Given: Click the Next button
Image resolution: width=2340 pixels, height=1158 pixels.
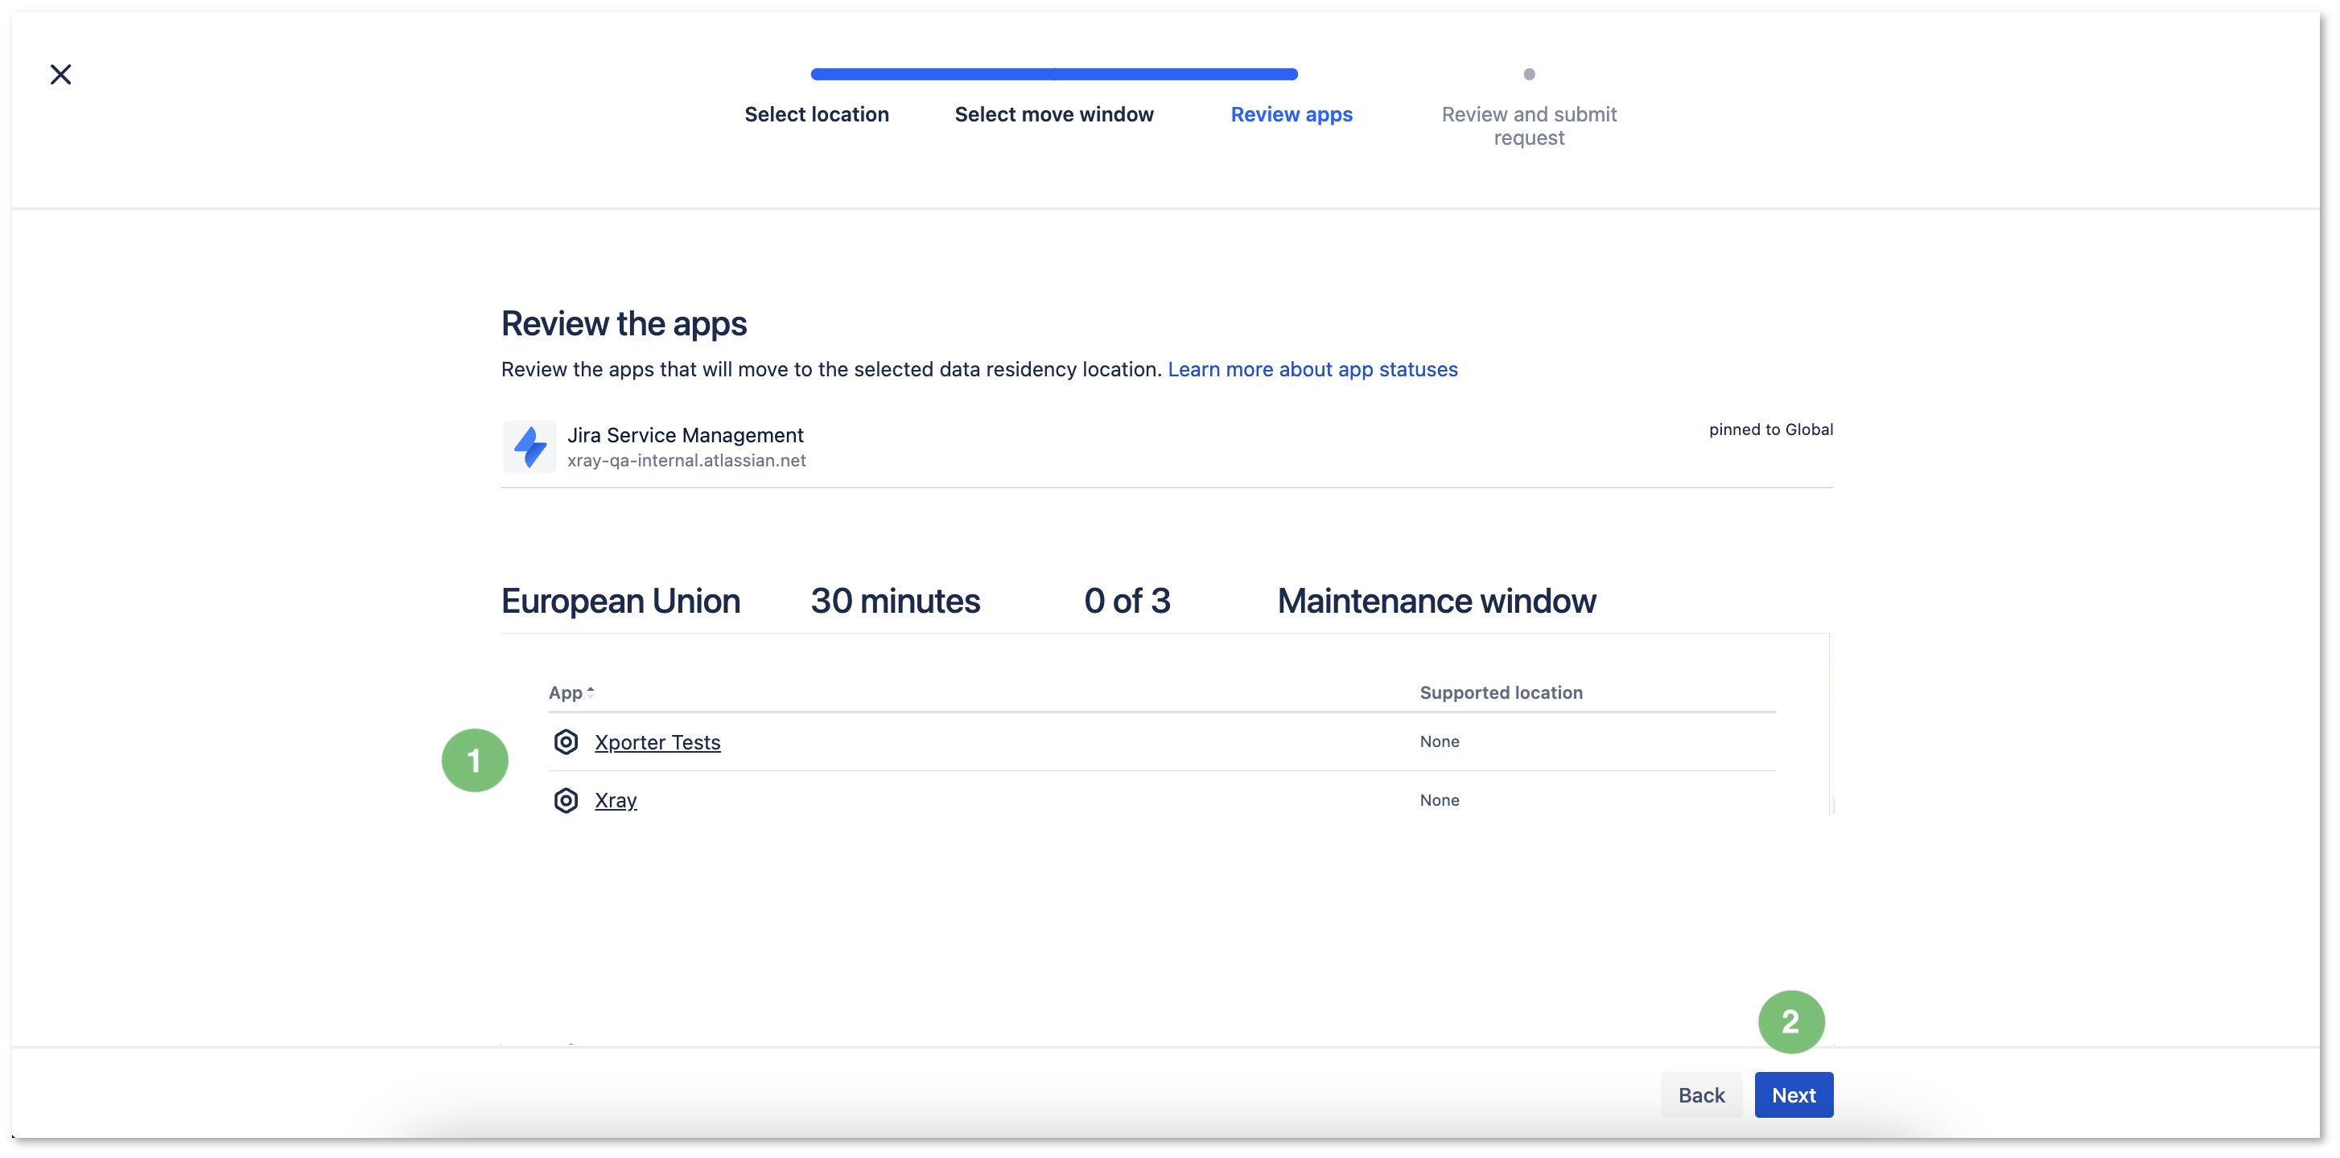Looking at the screenshot, I should pos(1793,1094).
